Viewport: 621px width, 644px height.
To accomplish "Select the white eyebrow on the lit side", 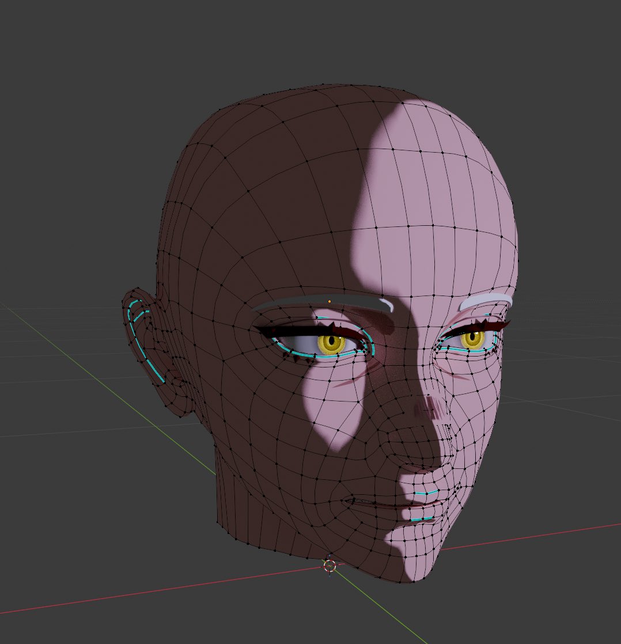I will tap(486, 301).
